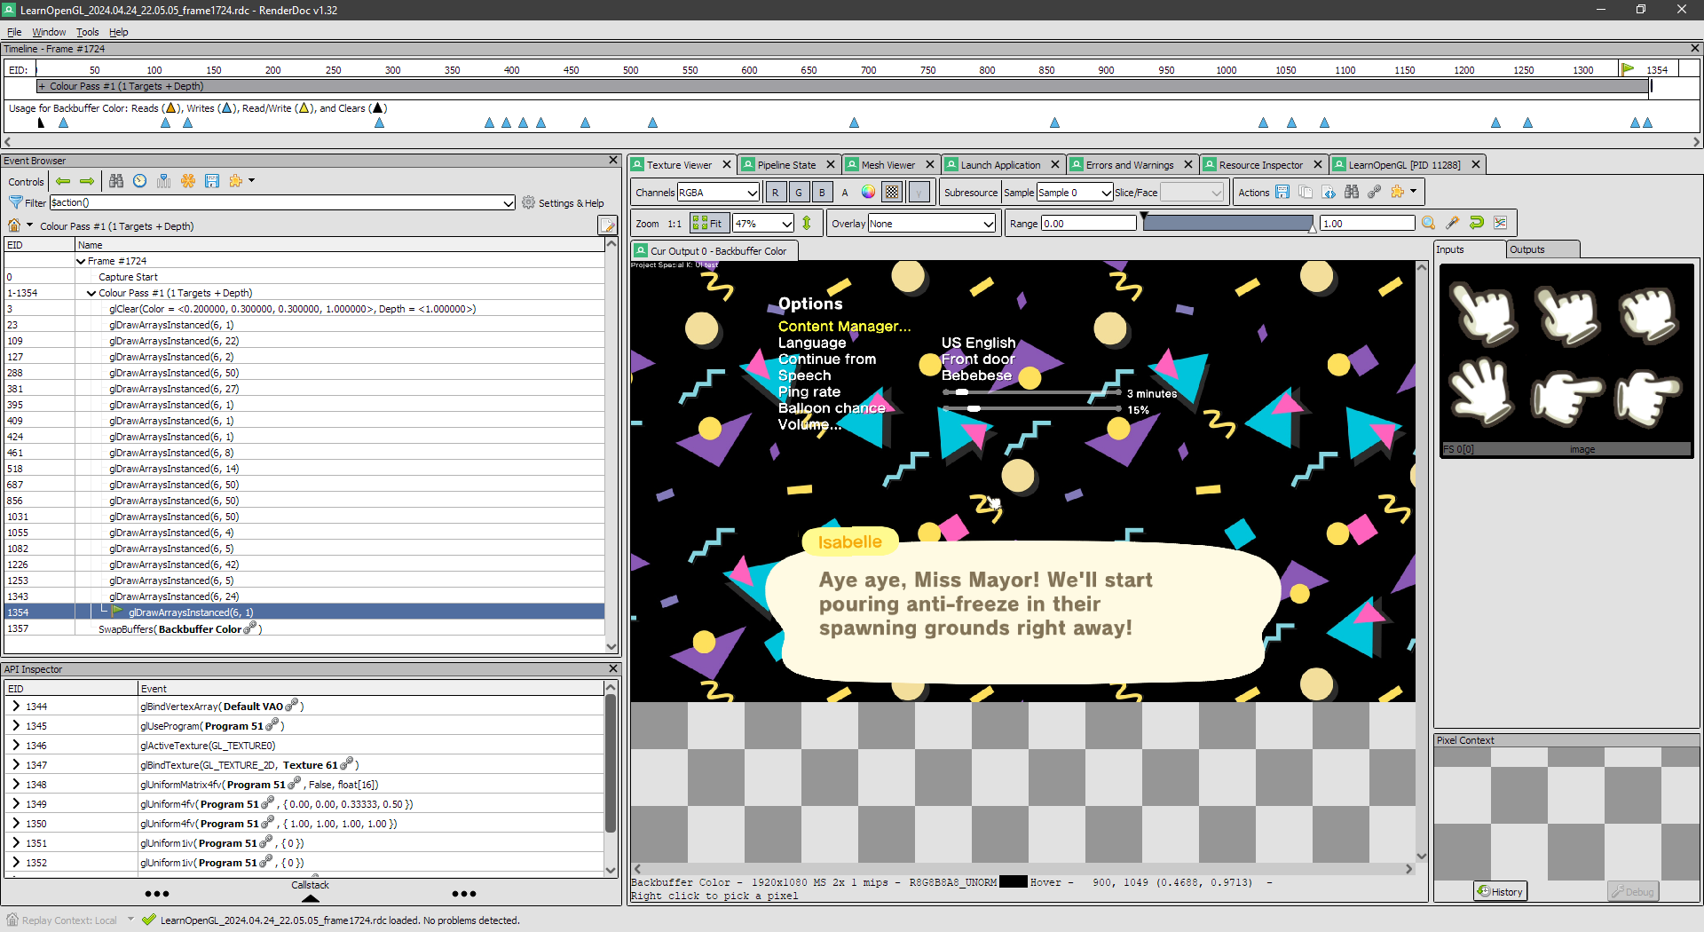This screenshot has width=1704, height=932.
Task: Save the texture using the Actions floppy icon
Action: pos(1282,192)
